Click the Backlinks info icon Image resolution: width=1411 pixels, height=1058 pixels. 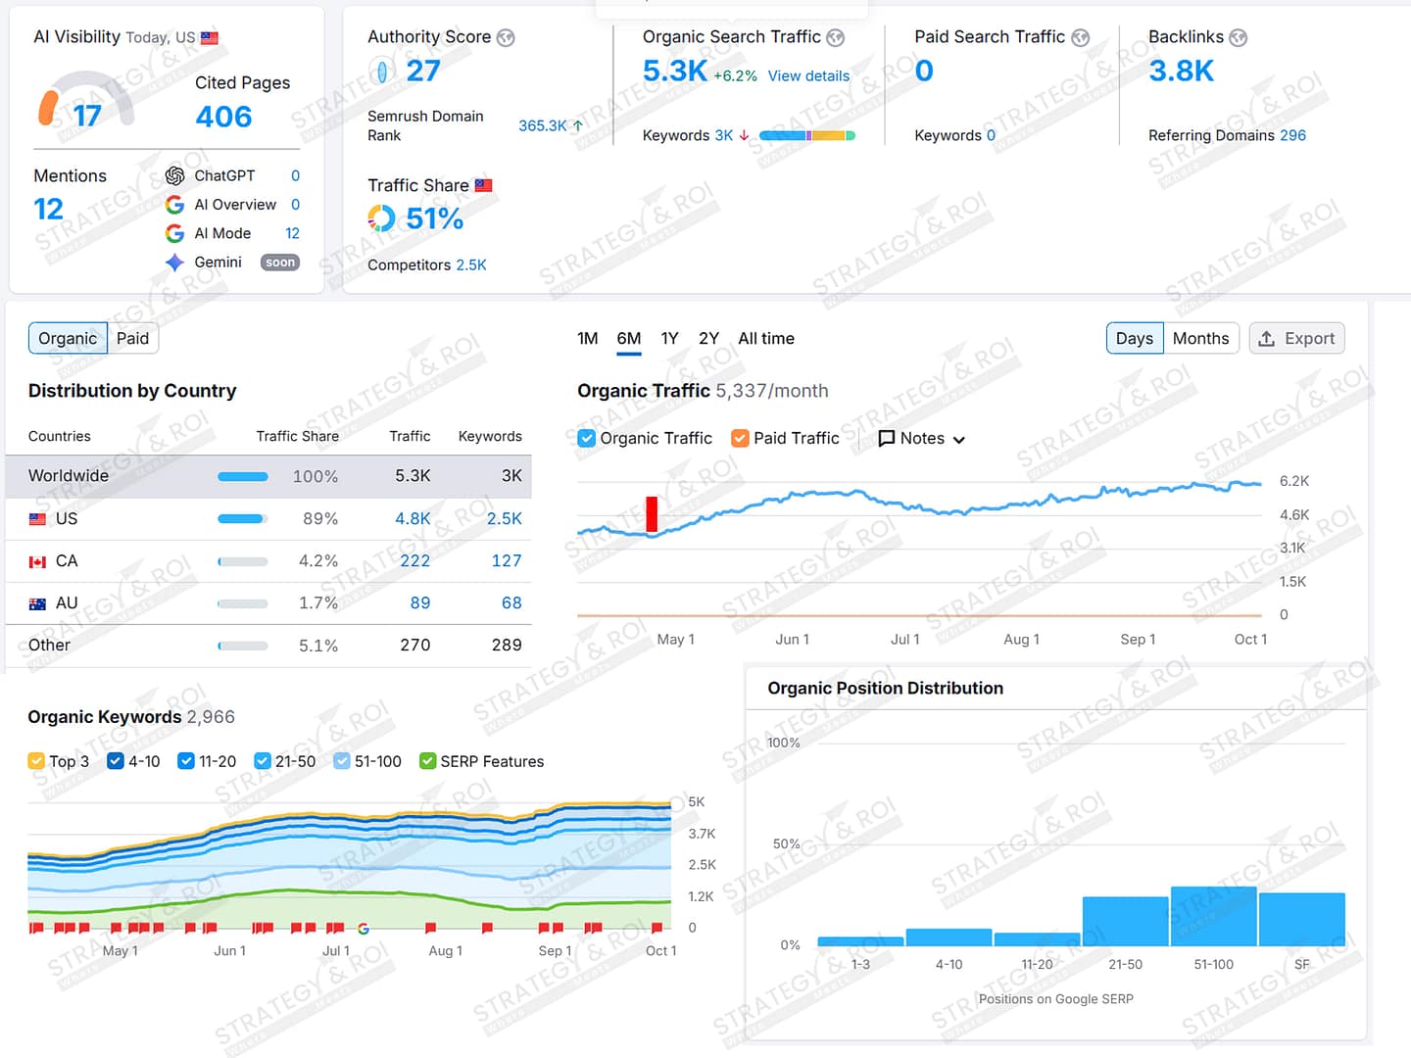click(1239, 38)
